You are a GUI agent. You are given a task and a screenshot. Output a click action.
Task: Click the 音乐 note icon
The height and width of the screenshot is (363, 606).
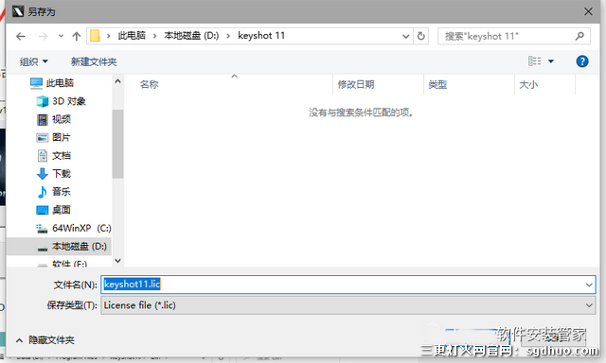click(42, 192)
